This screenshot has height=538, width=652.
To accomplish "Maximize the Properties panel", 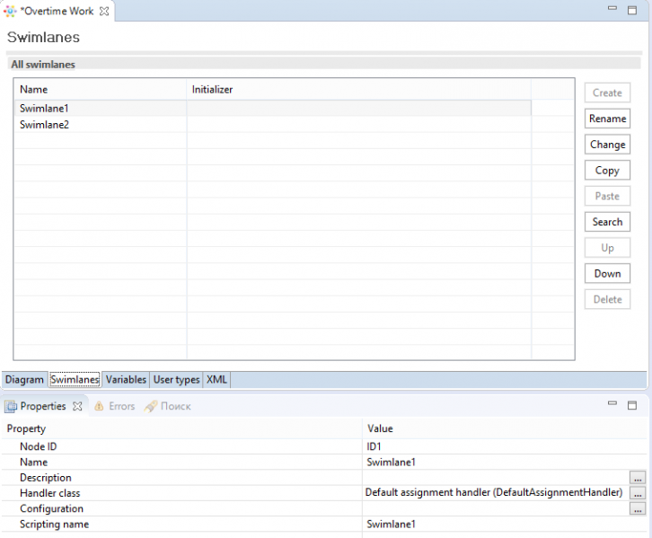I will (x=631, y=405).
